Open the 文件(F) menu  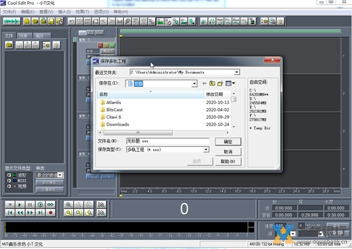coord(9,12)
